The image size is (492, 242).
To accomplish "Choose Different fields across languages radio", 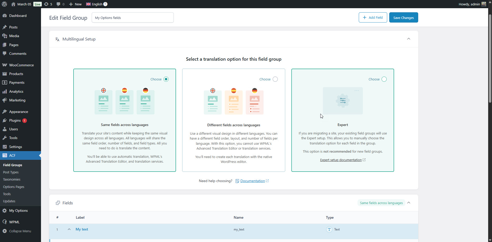I will pos(275,79).
